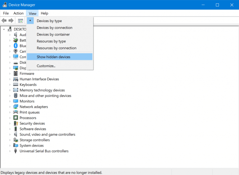
Task: Click the Mice and pointing devices icon
Action: tap(16, 95)
